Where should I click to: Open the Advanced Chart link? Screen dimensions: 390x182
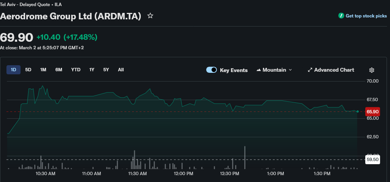[334, 70]
